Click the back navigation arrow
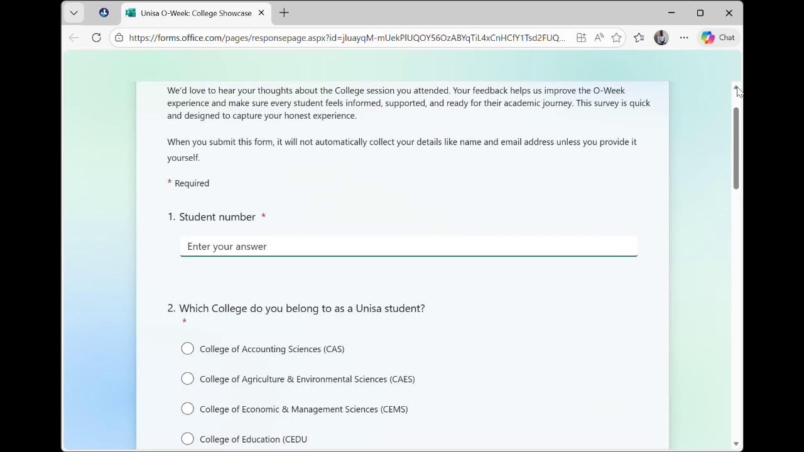Image resolution: width=804 pixels, height=452 pixels. (x=74, y=38)
